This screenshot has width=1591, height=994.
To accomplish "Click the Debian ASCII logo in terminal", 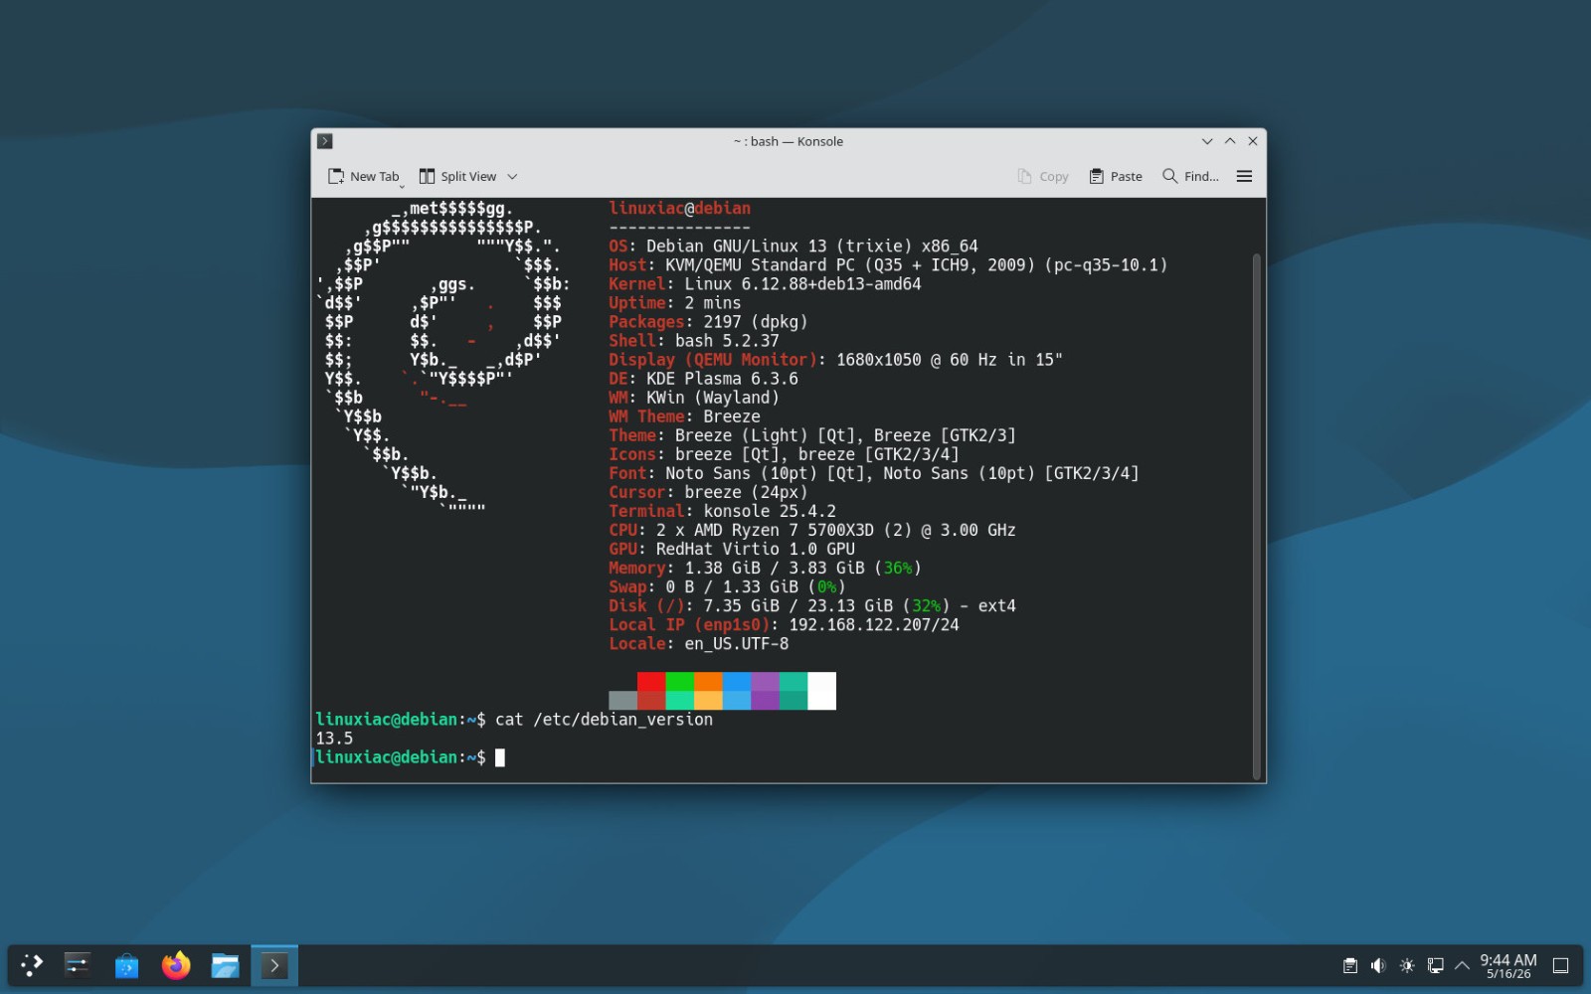I will (x=442, y=360).
